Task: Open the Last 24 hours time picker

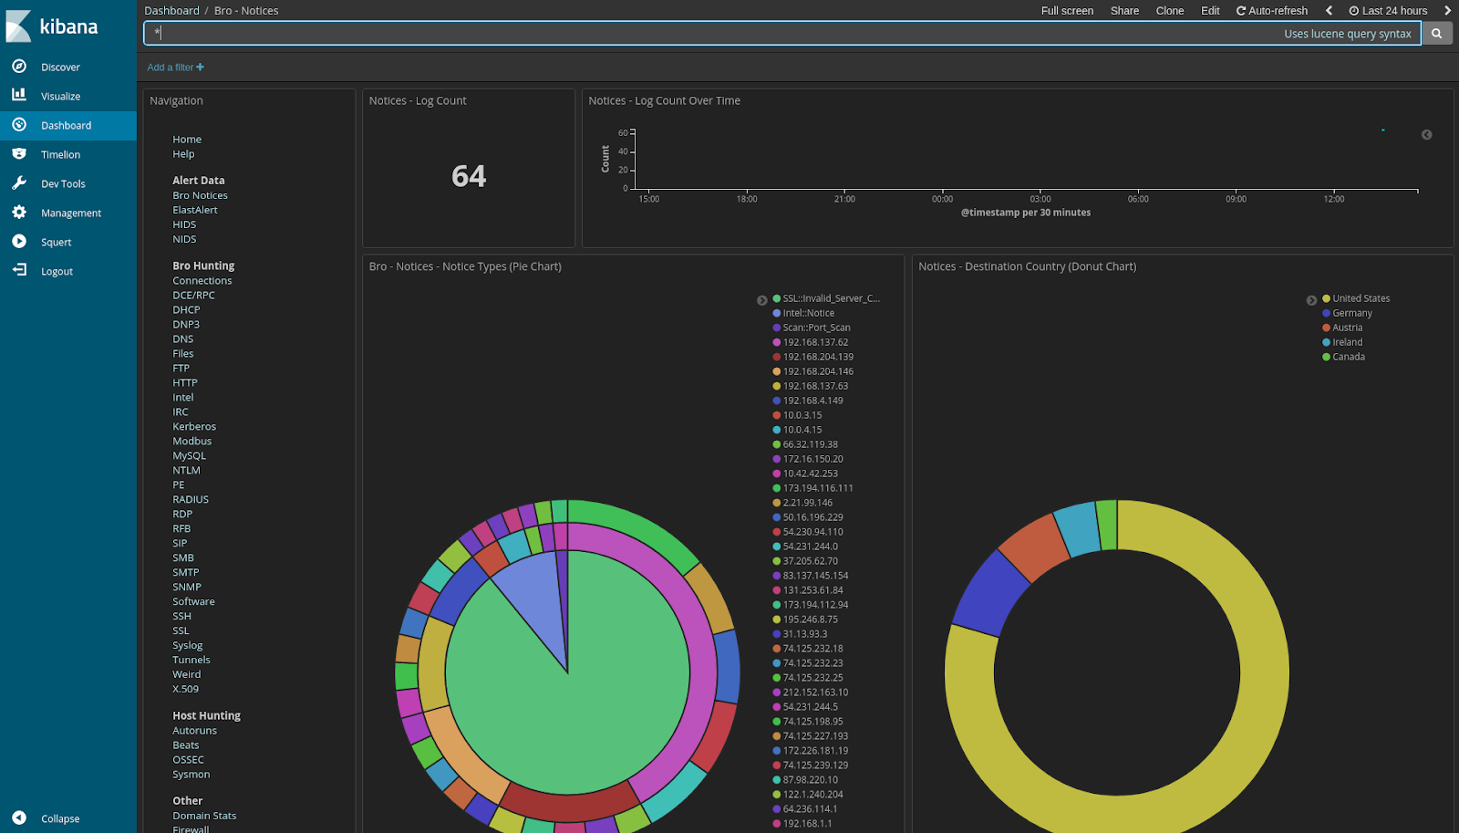Action: (1389, 10)
